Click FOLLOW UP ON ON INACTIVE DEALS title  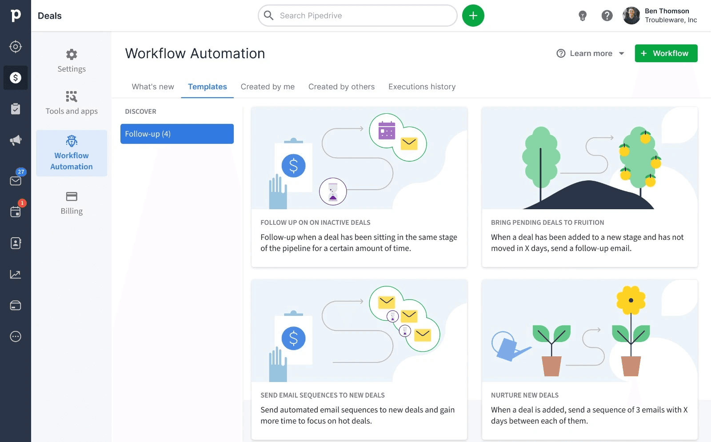pyautogui.click(x=316, y=223)
